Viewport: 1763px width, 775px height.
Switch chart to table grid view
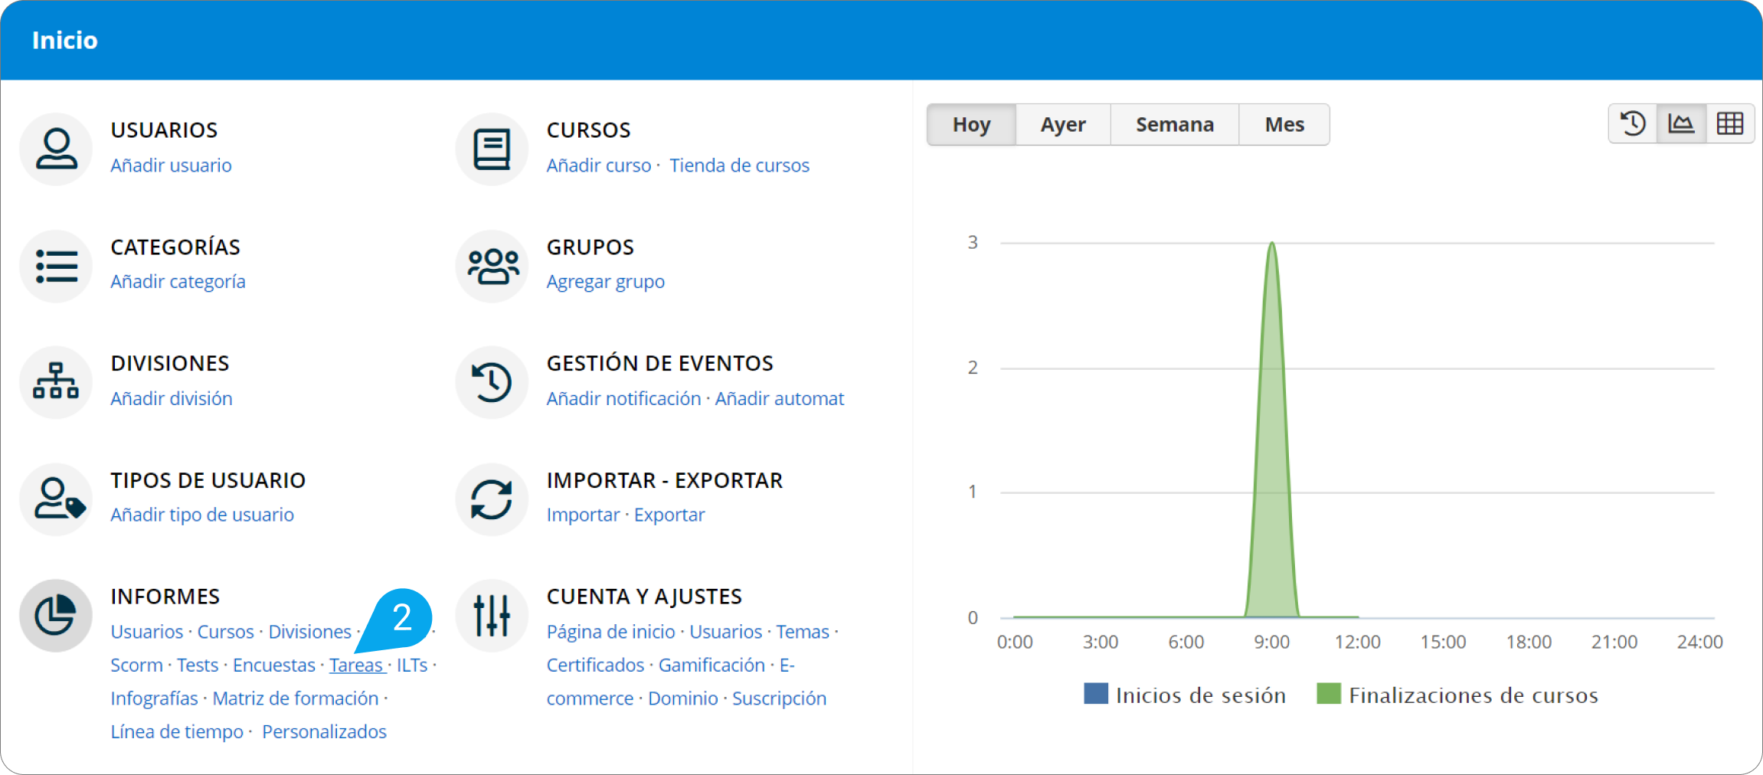click(x=1729, y=123)
